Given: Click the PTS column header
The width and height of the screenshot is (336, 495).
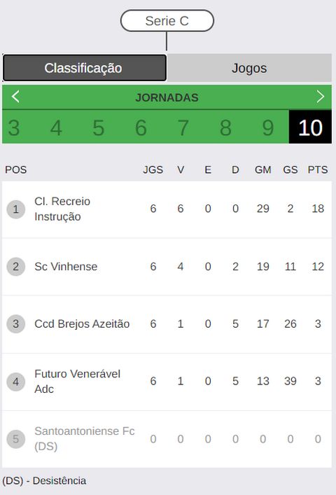Looking at the screenshot, I should click(x=318, y=170).
